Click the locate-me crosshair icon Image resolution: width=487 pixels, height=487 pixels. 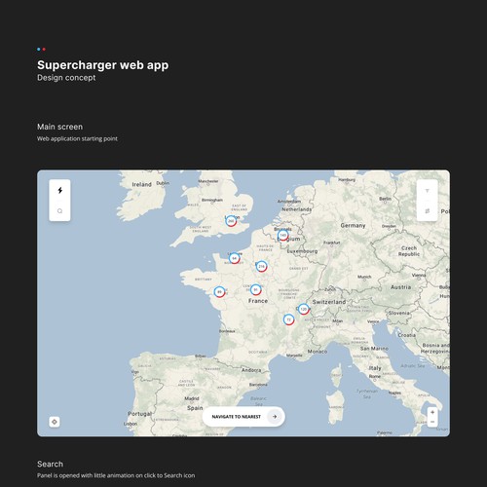pyautogui.click(x=55, y=422)
